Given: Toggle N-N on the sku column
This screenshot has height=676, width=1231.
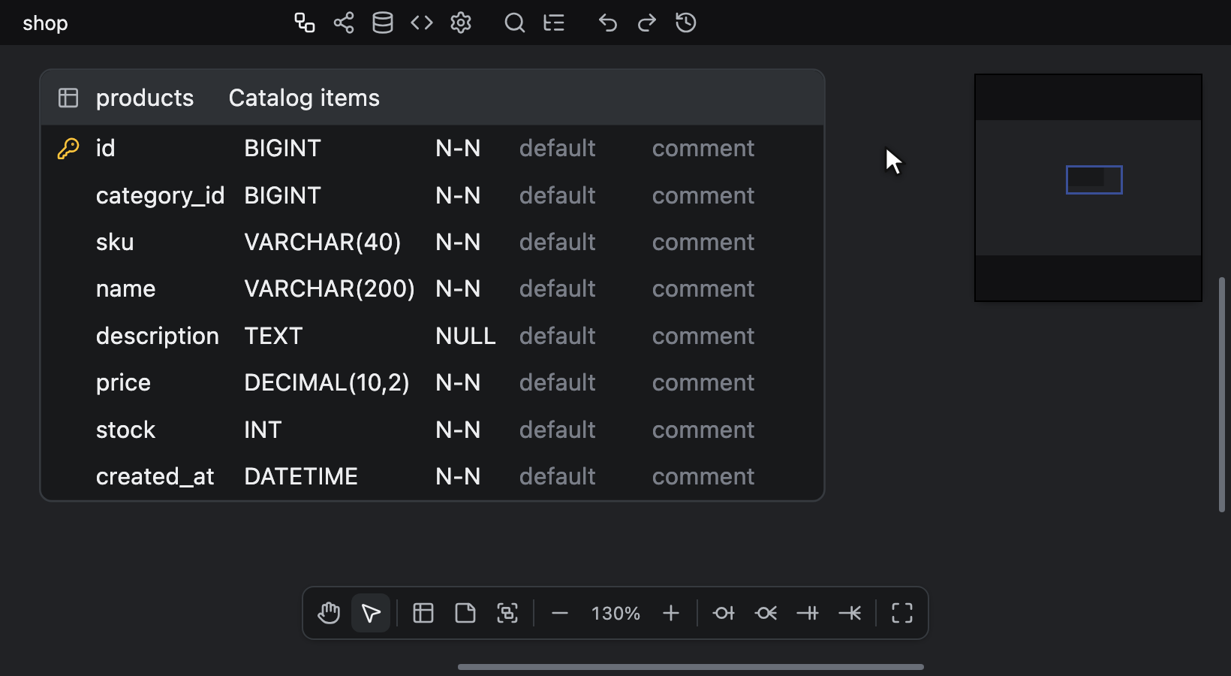Looking at the screenshot, I should (458, 242).
